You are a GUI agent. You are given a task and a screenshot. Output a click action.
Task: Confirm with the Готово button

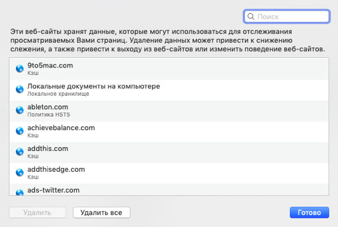click(309, 212)
